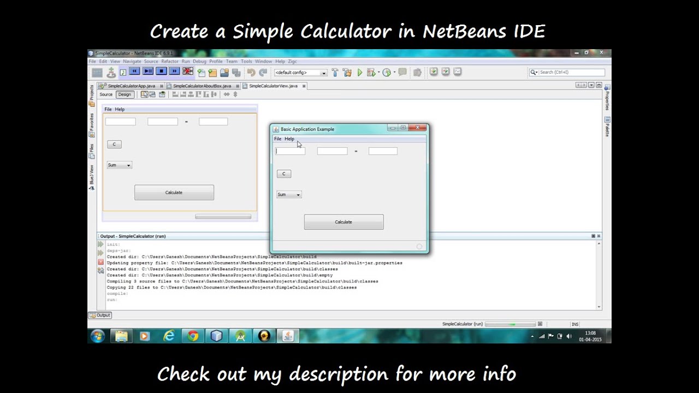Show opened documents list dropdown
The width and height of the screenshot is (699, 393).
[591, 86]
